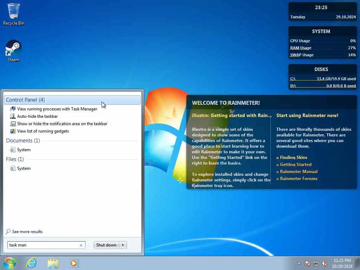Click the SWAP Usage meter
The height and width of the screenshot is (270, 360).
(x=323, y=55)
